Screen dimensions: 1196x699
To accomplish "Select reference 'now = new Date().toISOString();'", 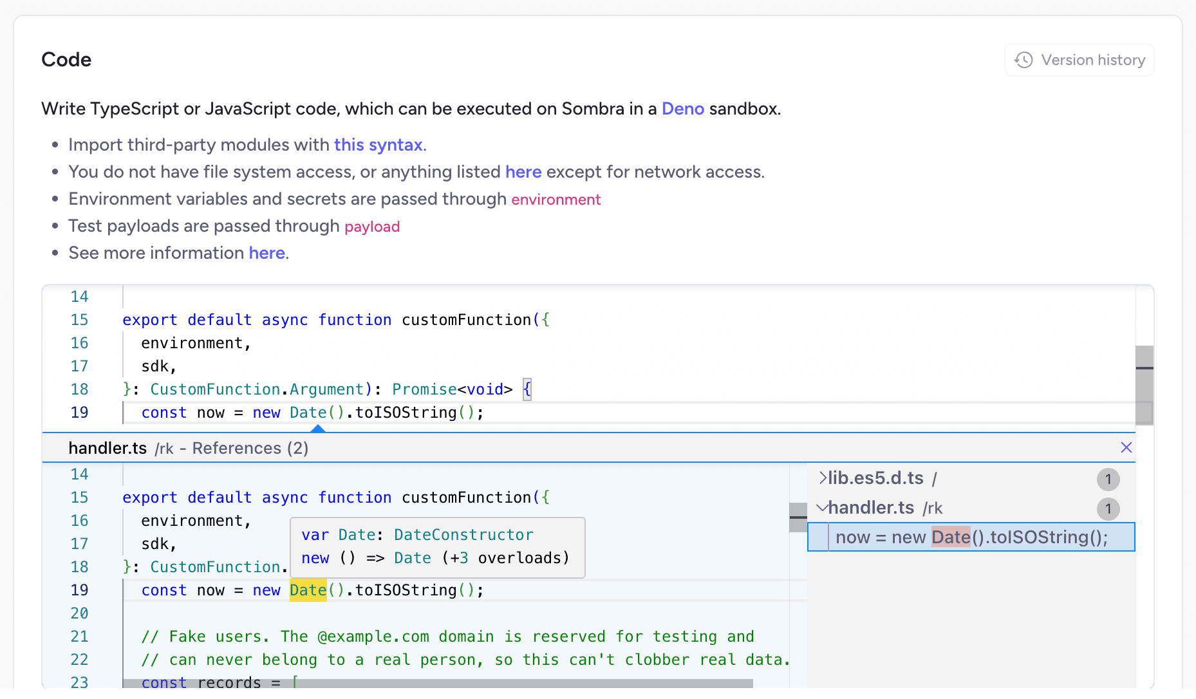I will [971, 537].
